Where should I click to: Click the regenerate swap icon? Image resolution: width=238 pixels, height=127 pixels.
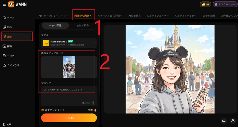[x=224, y=121]
